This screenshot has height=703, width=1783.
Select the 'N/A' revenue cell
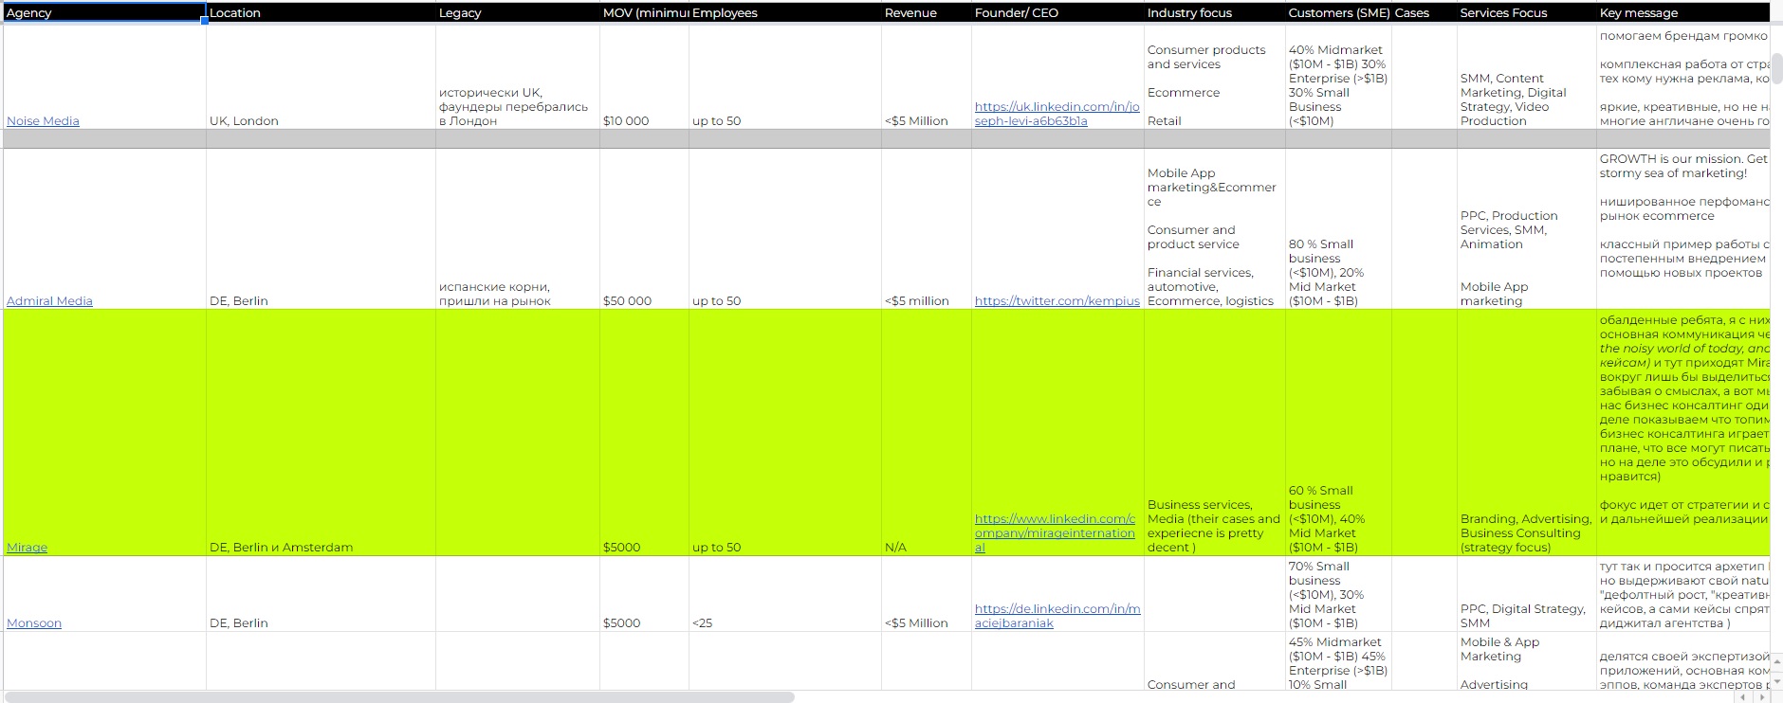click(x=927, y=433)
